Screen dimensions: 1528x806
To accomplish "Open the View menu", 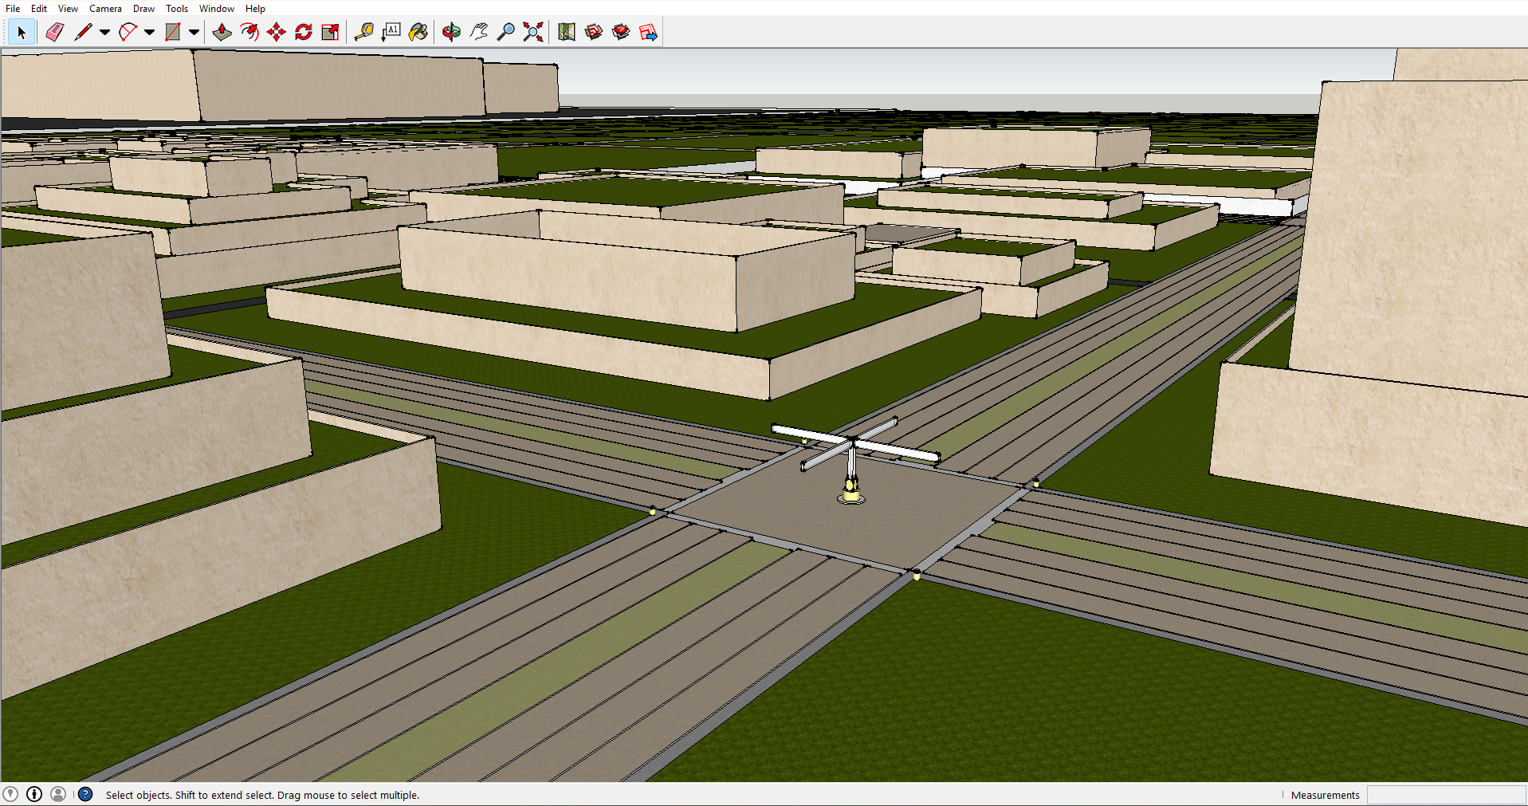I will click(x=68, y=8).
